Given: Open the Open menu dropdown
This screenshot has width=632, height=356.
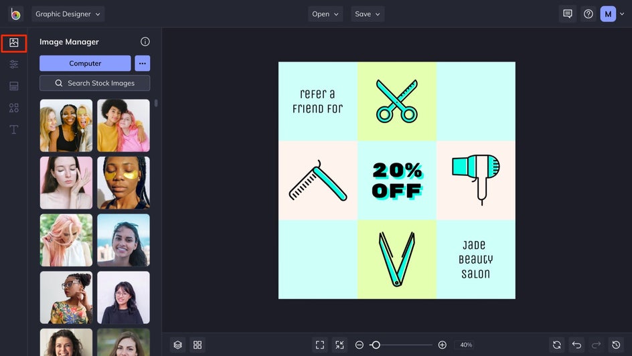Looking at the screenshot, I should [x=325, y=14].
